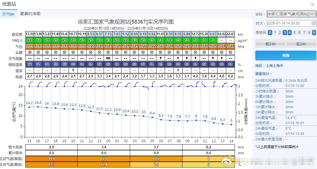Click the 00 hour label on the x-axis
This screenshot has height=169, width=317.
(x=108, y=141)
